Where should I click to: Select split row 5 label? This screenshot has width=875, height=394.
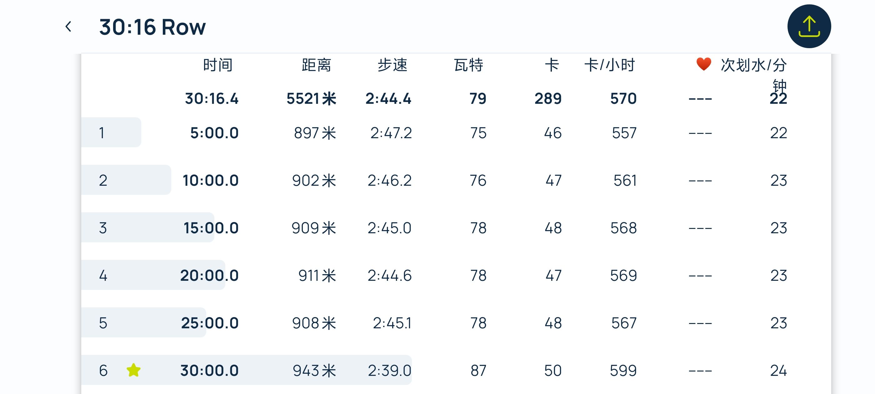click(103, 323)
